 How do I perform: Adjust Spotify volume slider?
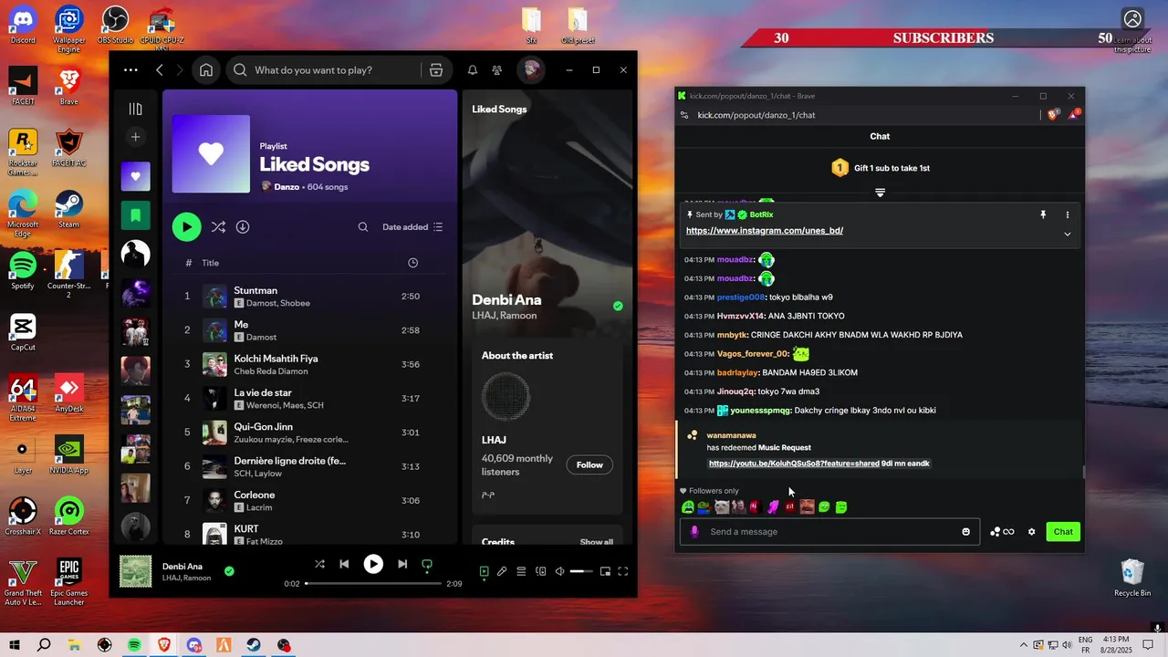point(581,571)
